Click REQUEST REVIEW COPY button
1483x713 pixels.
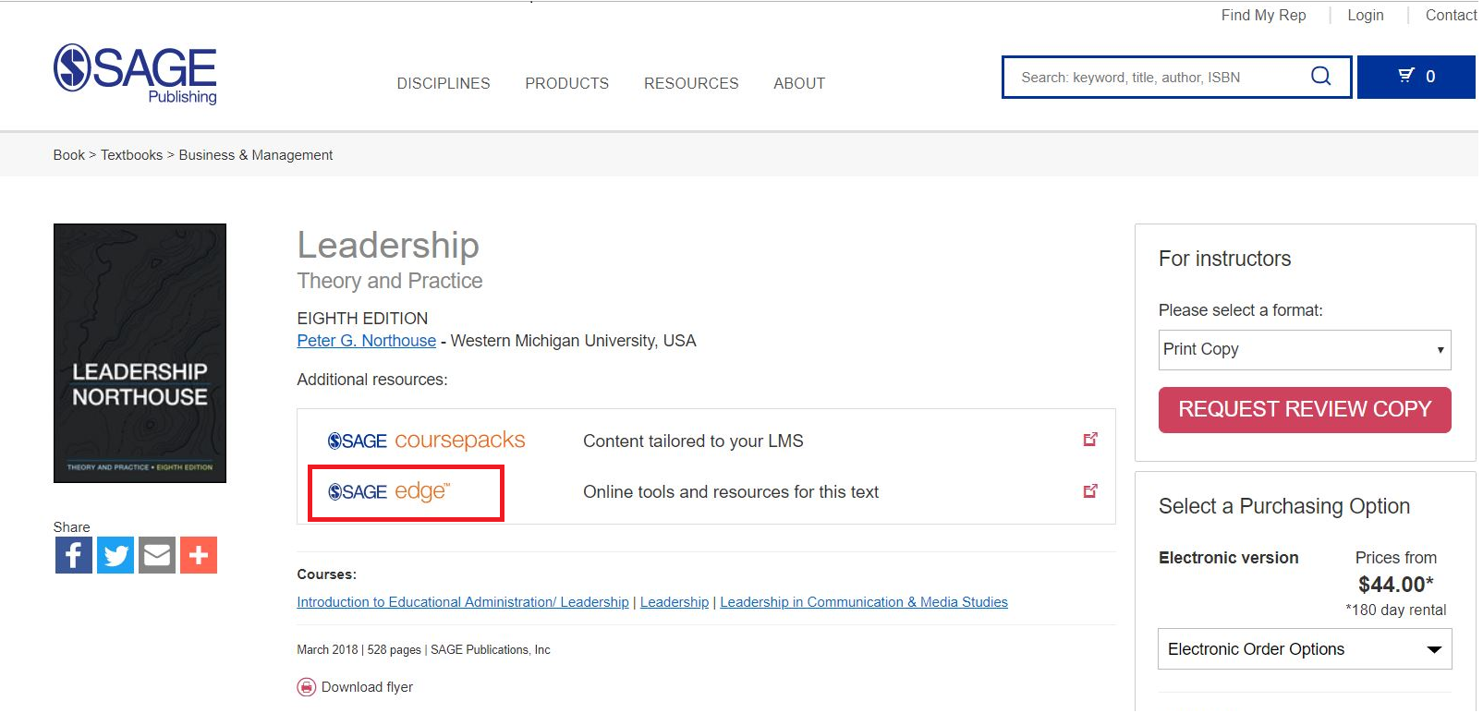click(1305, 409)
